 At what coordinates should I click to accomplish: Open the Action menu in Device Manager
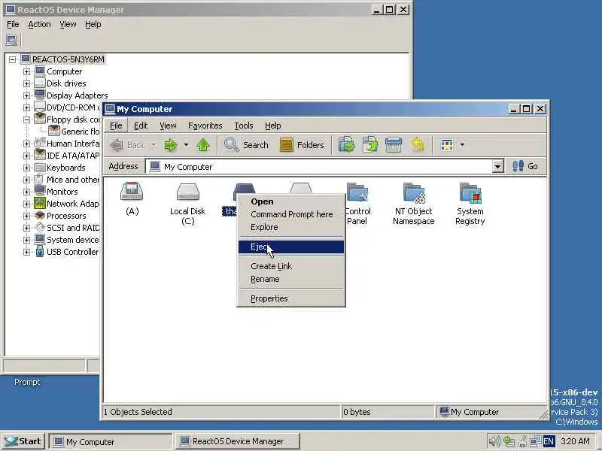(39, 24)
